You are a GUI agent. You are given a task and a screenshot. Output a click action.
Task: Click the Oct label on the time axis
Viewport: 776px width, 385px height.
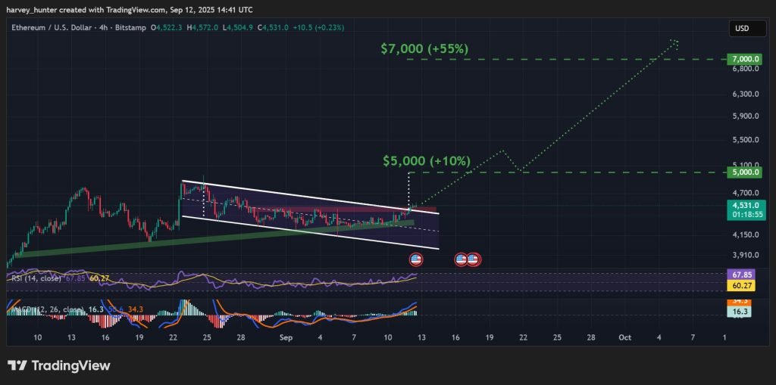point(624,336)
